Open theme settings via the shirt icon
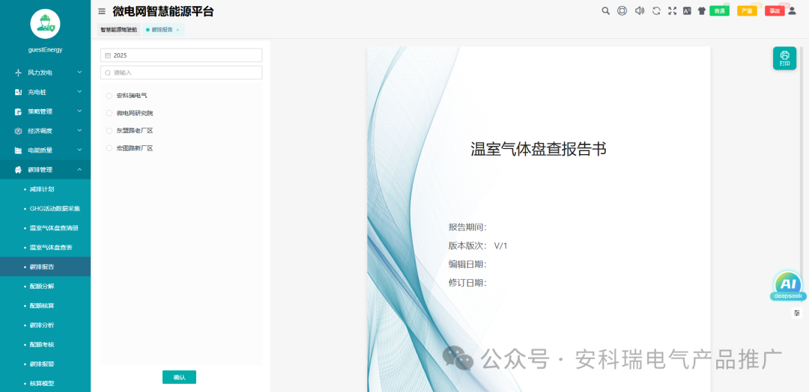 point(702,10)
